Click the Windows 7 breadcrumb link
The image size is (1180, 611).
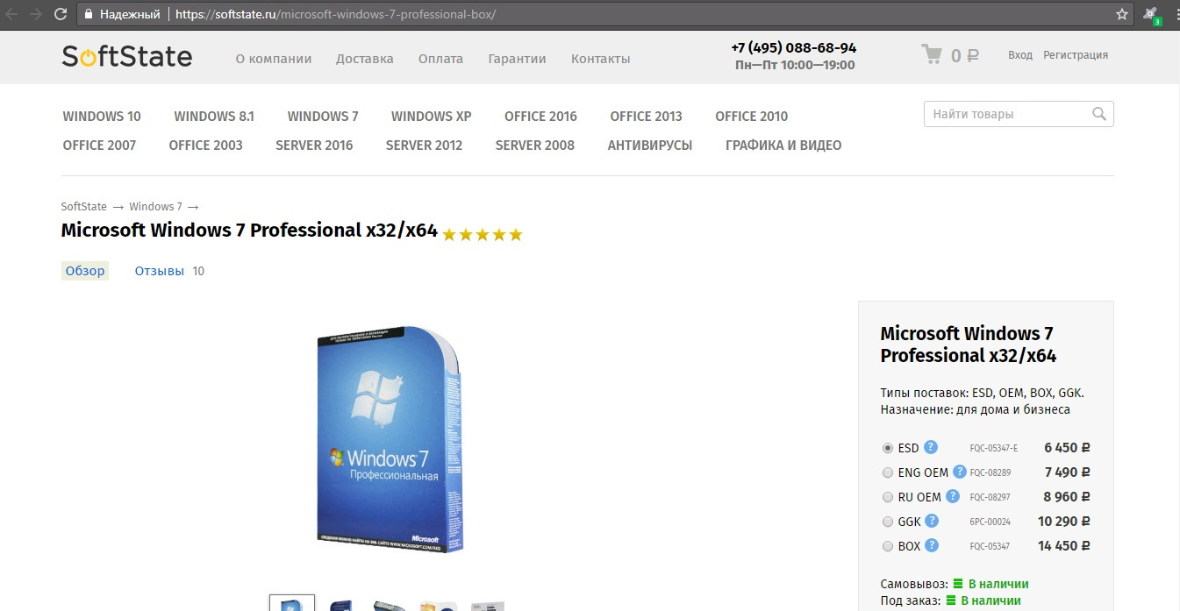pos(155,207)
